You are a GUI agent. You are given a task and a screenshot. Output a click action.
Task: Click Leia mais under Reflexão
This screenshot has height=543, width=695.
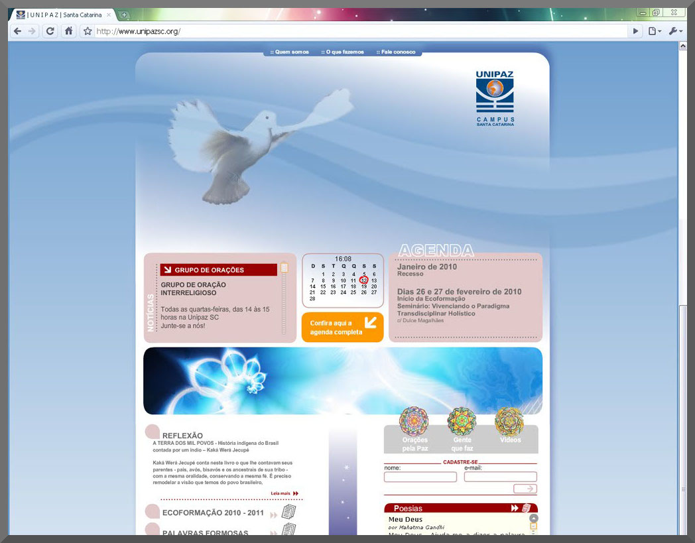[x=284, y=493]
